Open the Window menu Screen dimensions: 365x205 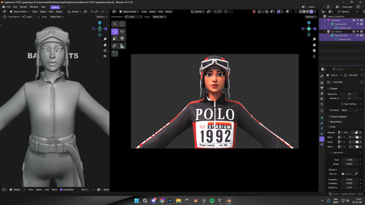tap(34, 7)
